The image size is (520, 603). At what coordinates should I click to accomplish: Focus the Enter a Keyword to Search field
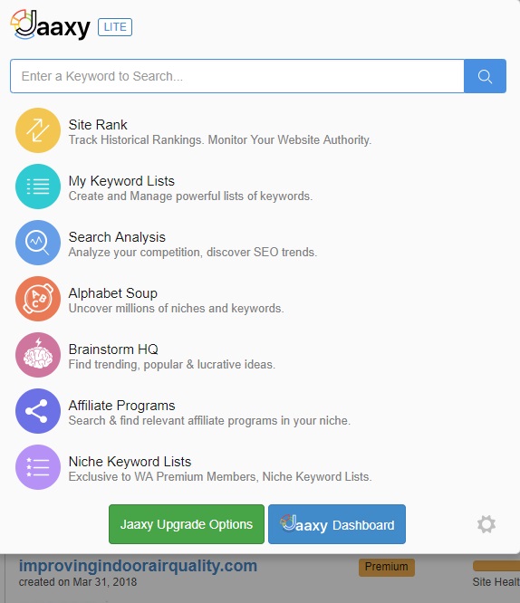237,76
